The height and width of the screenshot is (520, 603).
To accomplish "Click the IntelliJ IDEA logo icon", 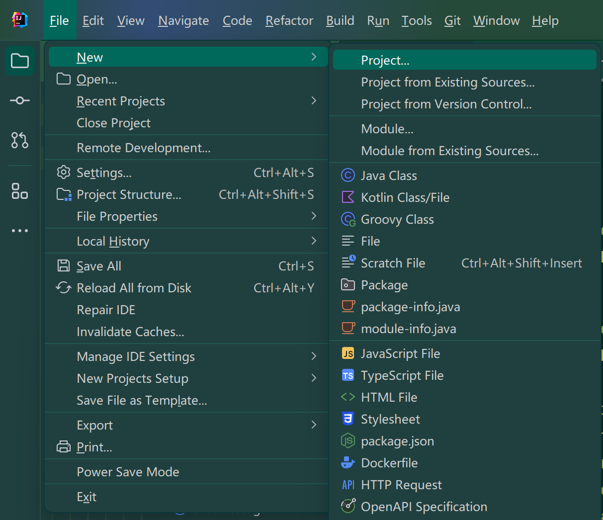I will 20,20.
